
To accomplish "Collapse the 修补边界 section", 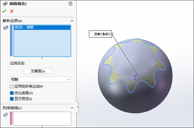I will click(x=72, y=21).
